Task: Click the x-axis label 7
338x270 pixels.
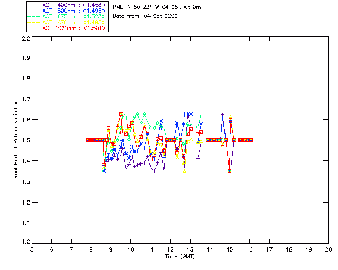Action: (71, 249)
